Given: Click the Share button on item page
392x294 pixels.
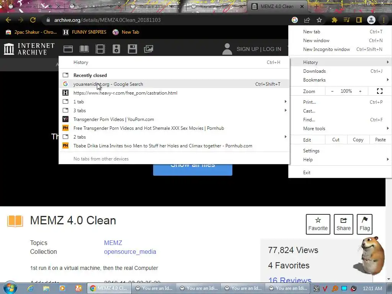Looking at the screenshot, I should click(x=343, y=224).
